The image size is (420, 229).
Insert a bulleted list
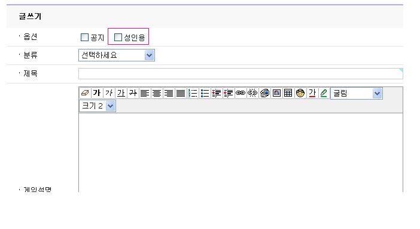(205, 93)
